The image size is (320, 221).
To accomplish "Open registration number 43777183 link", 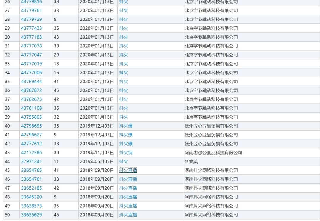I will [31, 37].
